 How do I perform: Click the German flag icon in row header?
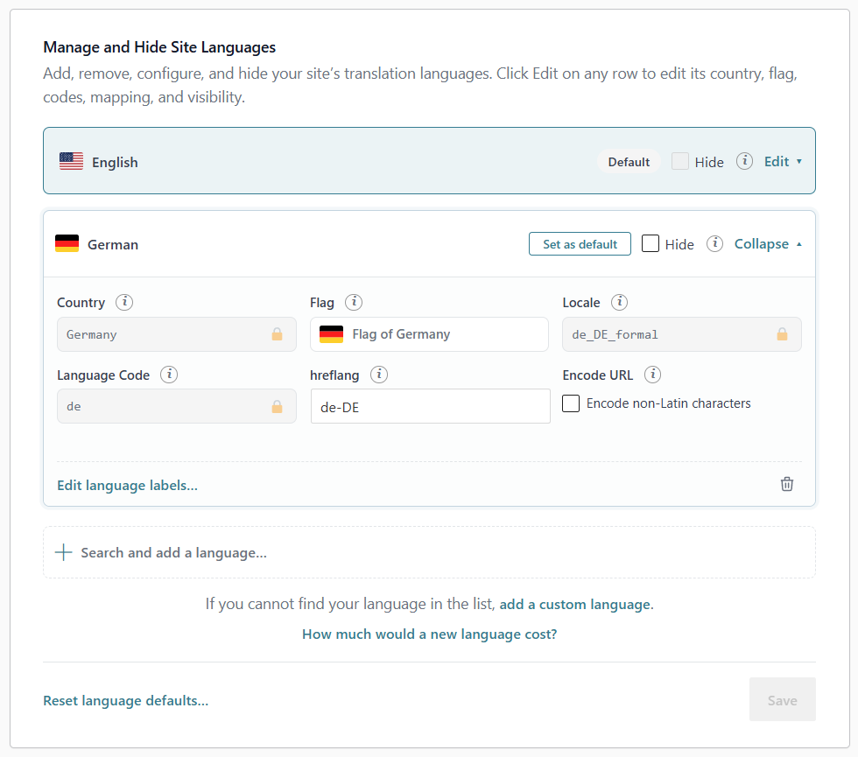point(67,243)
